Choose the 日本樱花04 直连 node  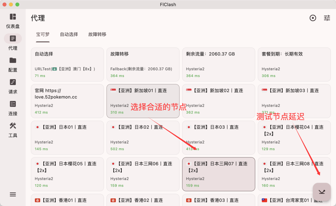pos(294,138)
